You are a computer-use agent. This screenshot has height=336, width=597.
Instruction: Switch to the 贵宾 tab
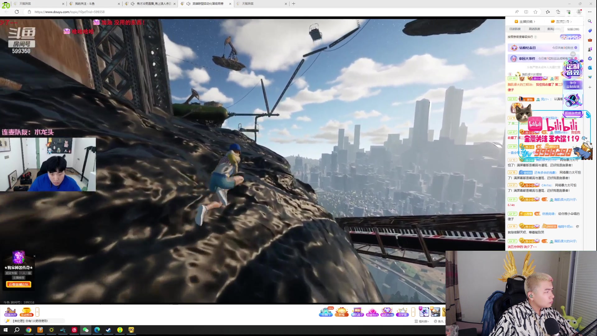[554, 29]
